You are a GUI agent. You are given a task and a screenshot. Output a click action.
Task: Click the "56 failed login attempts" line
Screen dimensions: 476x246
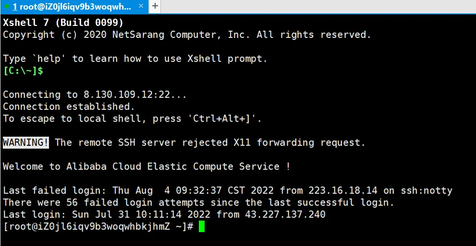pos(198,202)
